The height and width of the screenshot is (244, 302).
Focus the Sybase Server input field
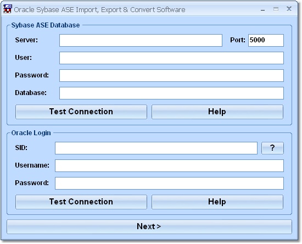[141, 40]
